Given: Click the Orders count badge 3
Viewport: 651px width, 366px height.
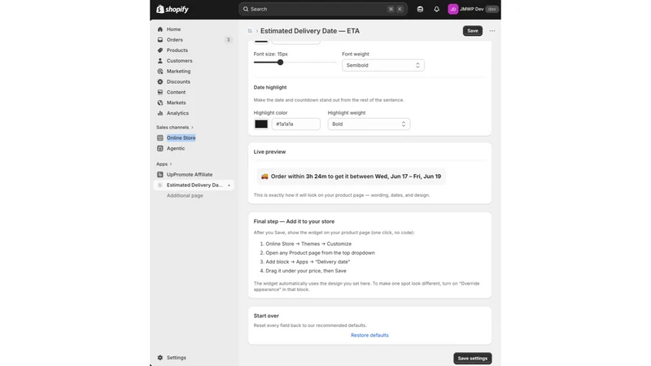Looking at the screenshot, I should (228, 40).
